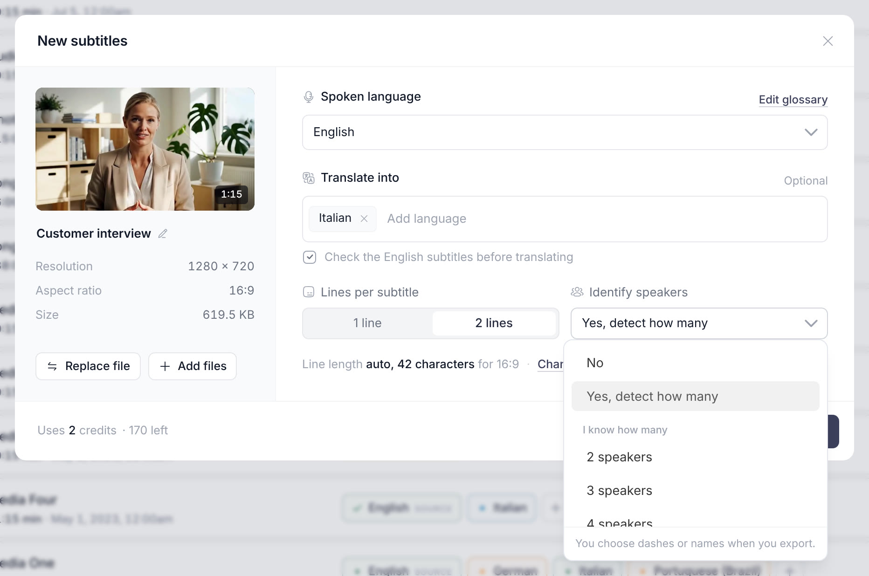
Task: Click the Uses 2 credits text
Action: [77, 430]
